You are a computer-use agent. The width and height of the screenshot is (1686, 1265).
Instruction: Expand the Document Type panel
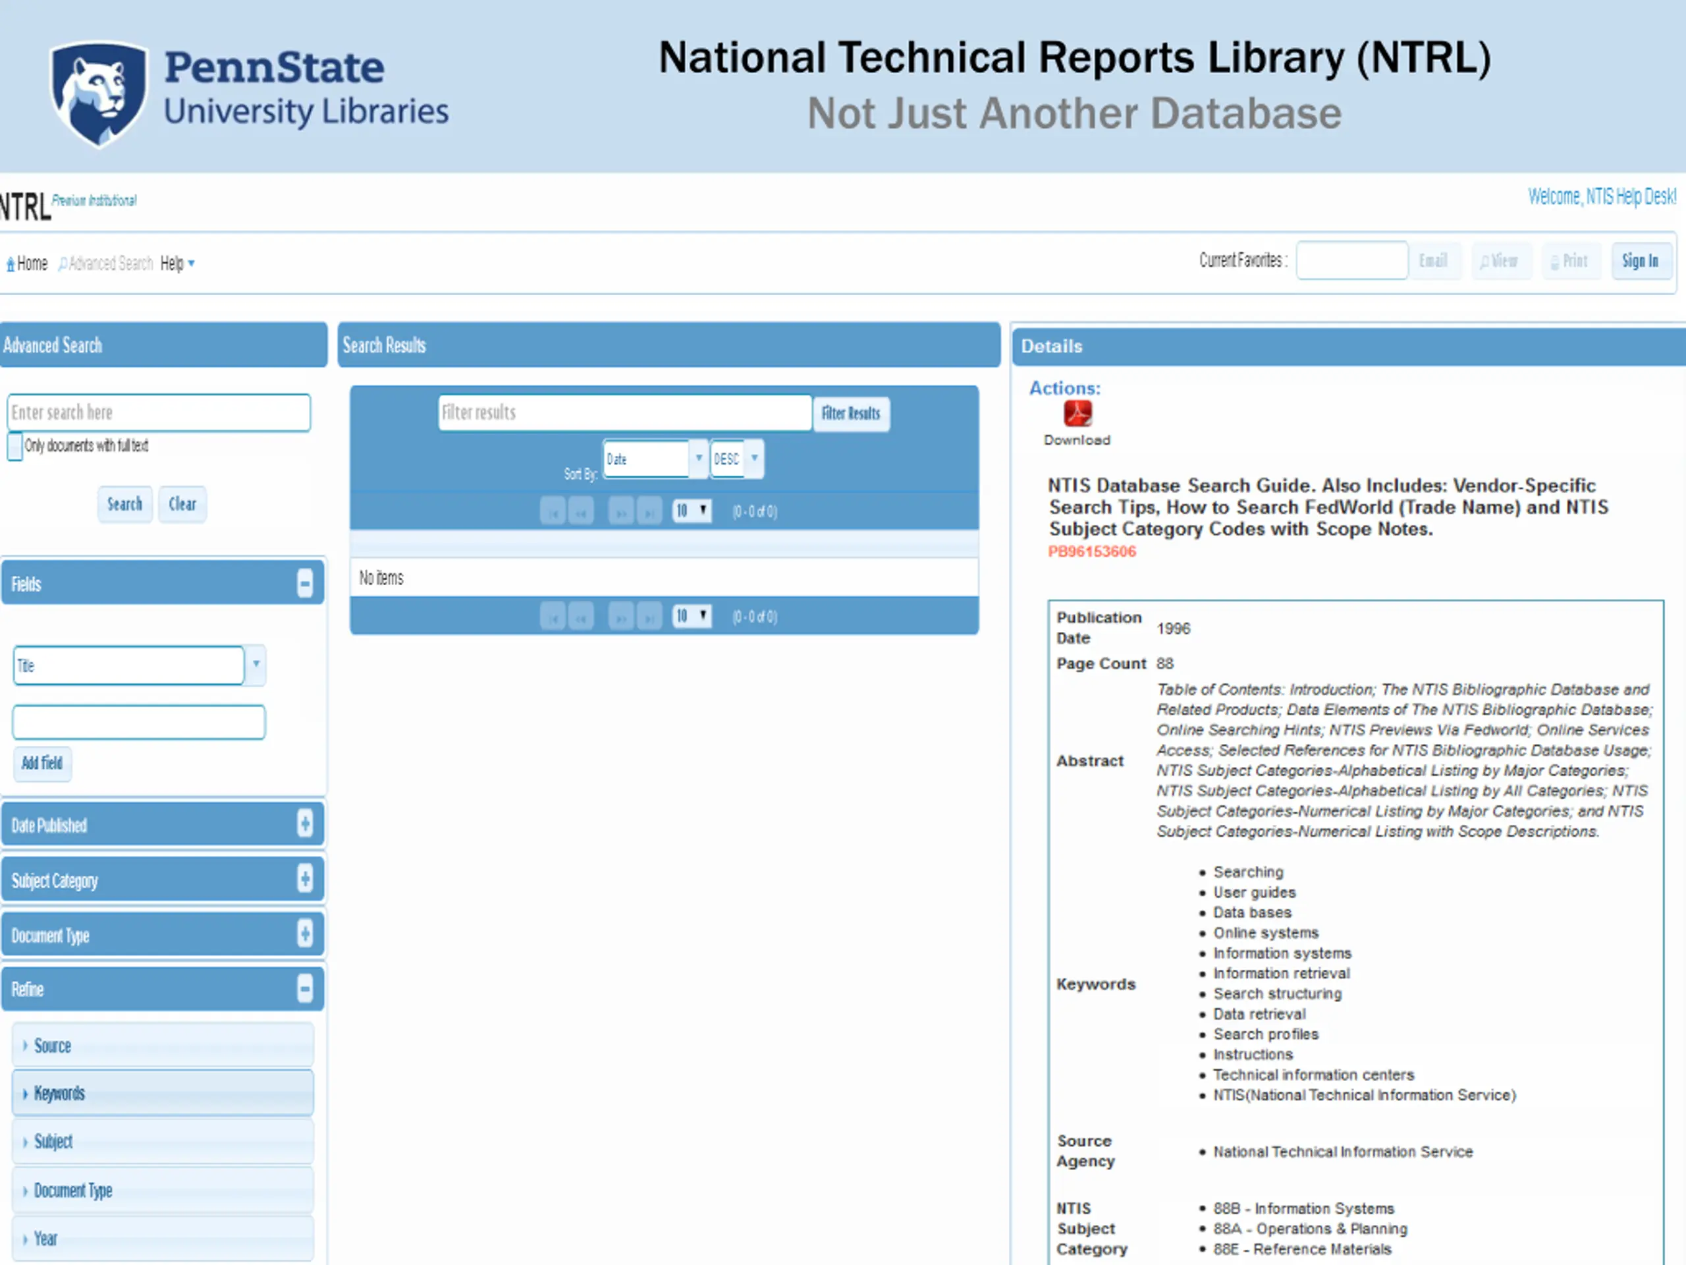(305, 934)
